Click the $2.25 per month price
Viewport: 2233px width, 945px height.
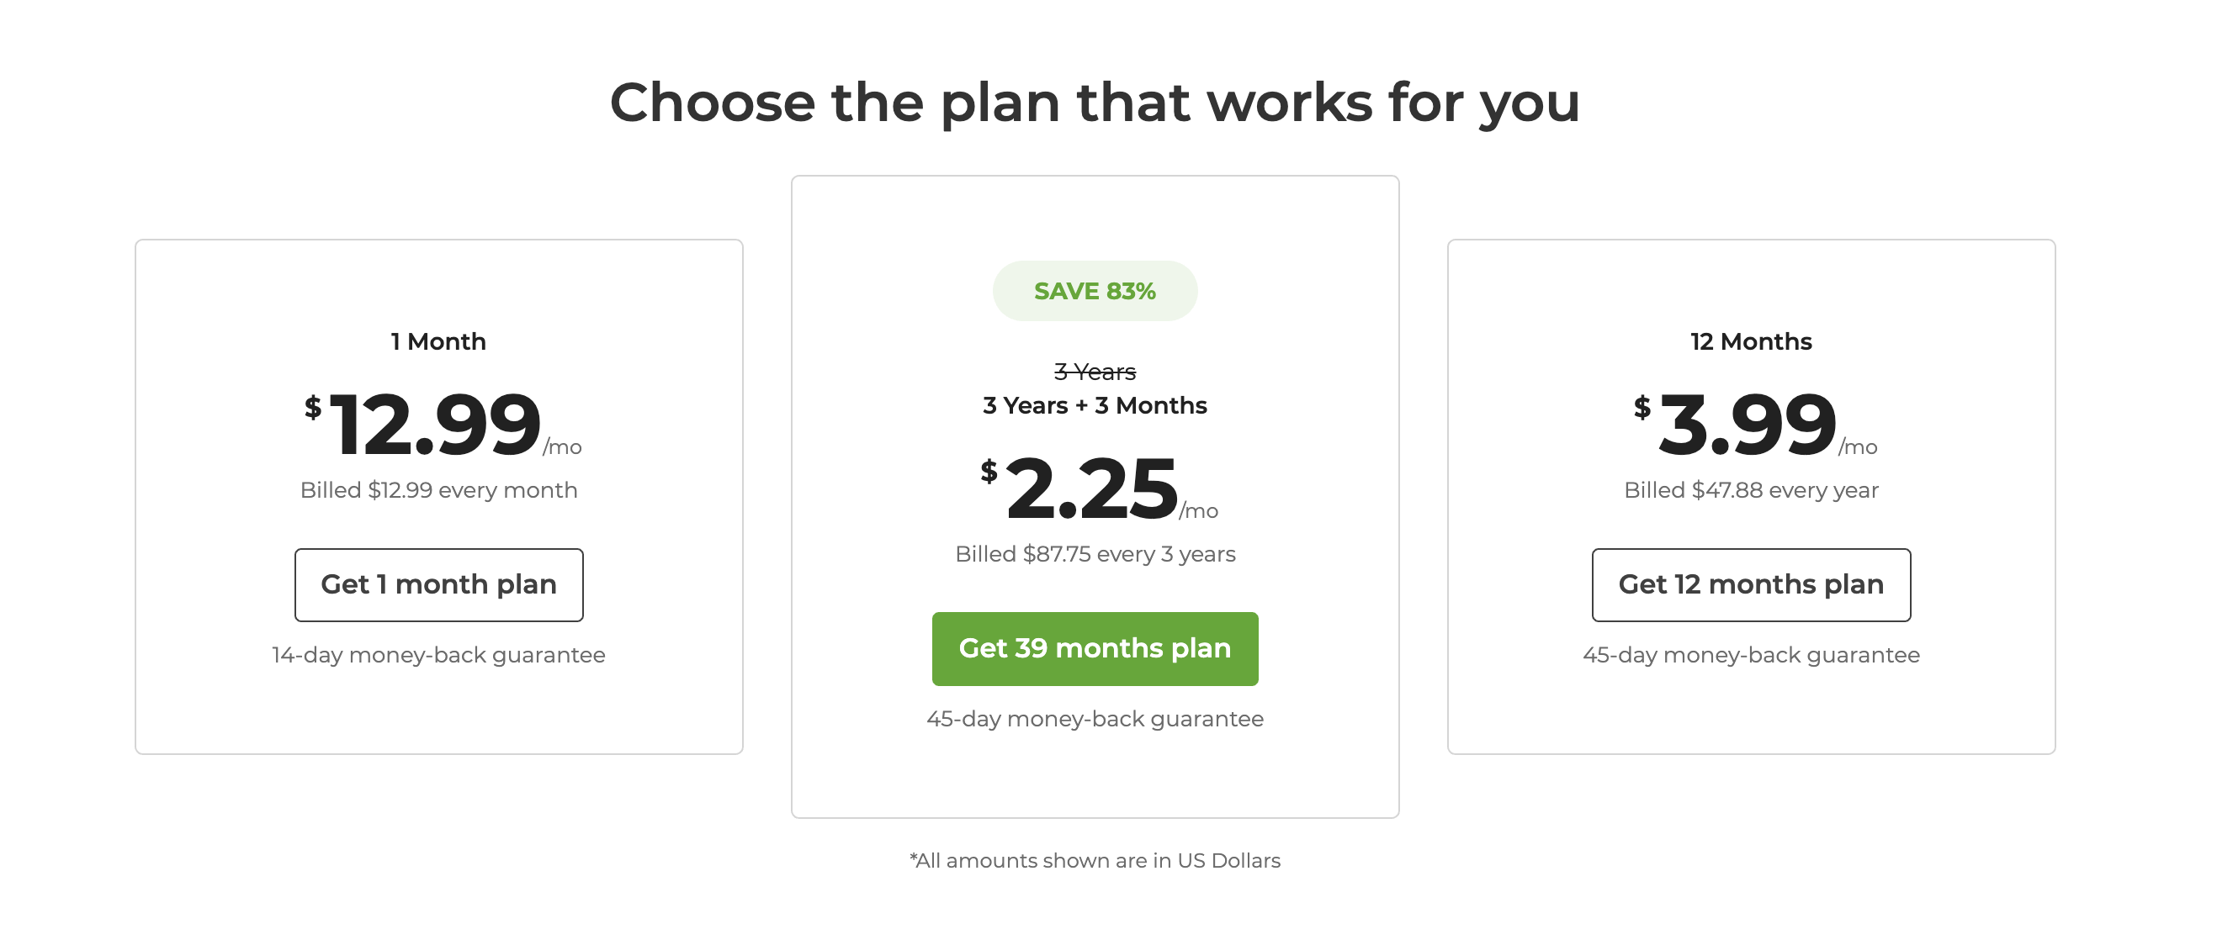[x=1090, y=488]
